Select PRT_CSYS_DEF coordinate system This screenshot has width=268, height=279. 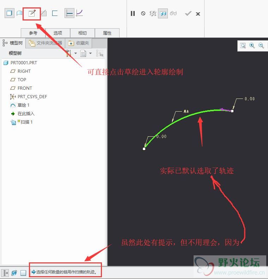coord(29,97)
